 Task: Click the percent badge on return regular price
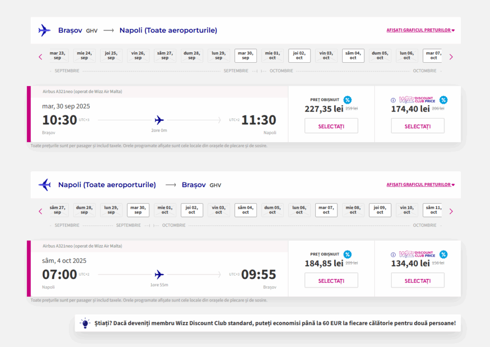pyautogui.click(x=347, y=255)
